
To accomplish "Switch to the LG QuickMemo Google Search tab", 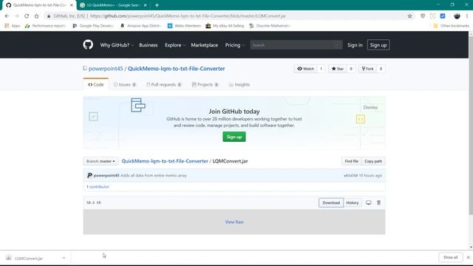I will click(x=113, y=5).
